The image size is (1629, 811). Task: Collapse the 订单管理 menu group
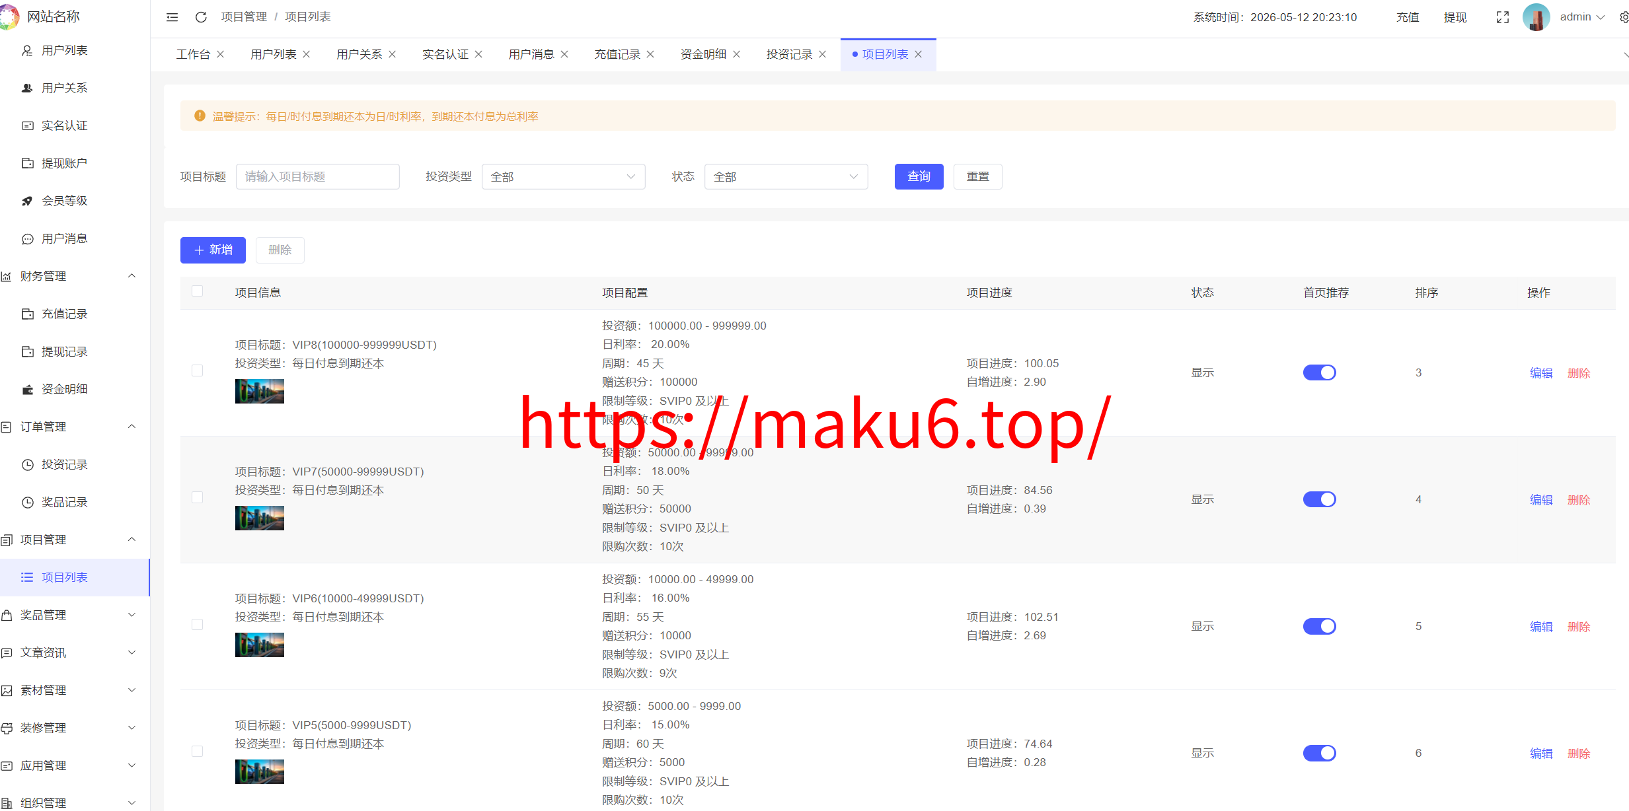(x=75, y=427)
